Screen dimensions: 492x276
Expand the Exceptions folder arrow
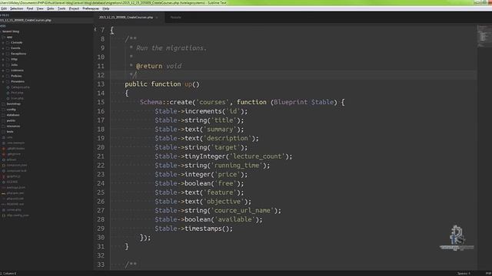coord(3,54)
